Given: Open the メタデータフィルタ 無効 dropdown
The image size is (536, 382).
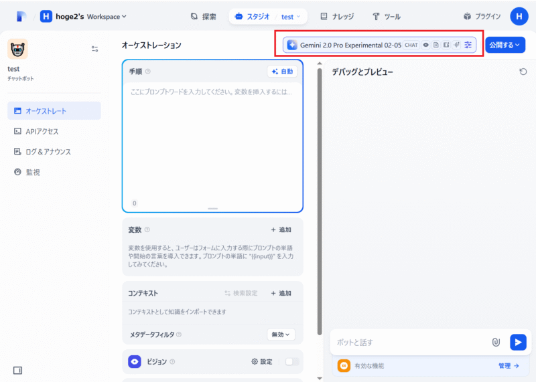Looking at the screenshot, I should 281,335.
